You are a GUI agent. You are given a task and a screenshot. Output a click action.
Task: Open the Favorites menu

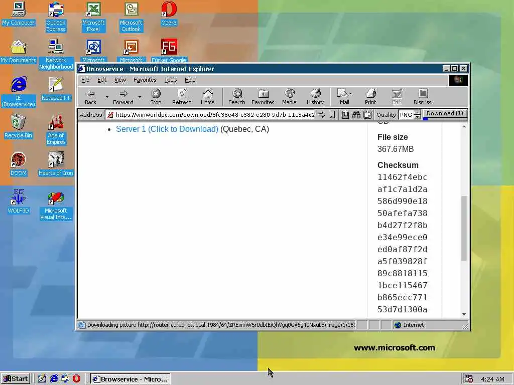[145, 80]
